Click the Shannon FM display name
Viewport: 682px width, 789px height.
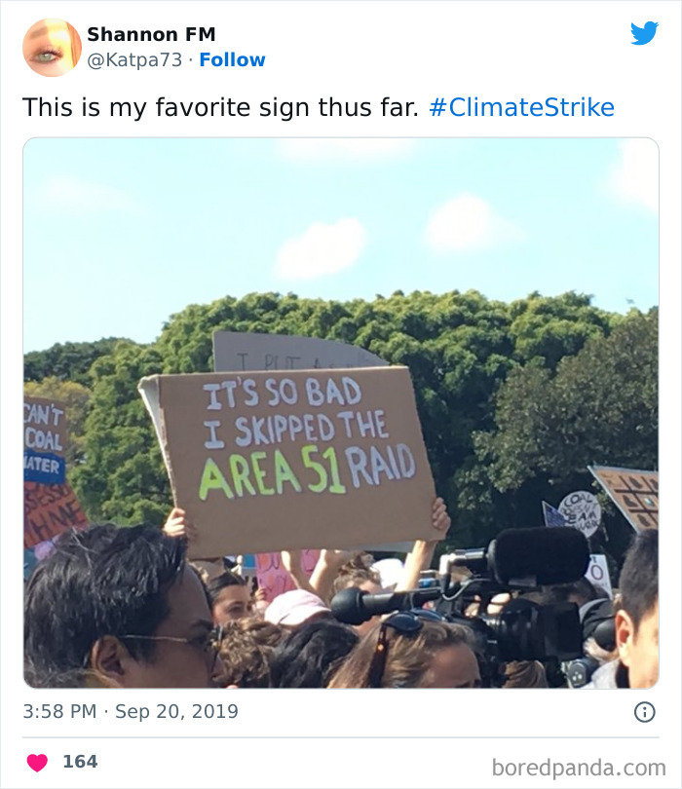151,34
